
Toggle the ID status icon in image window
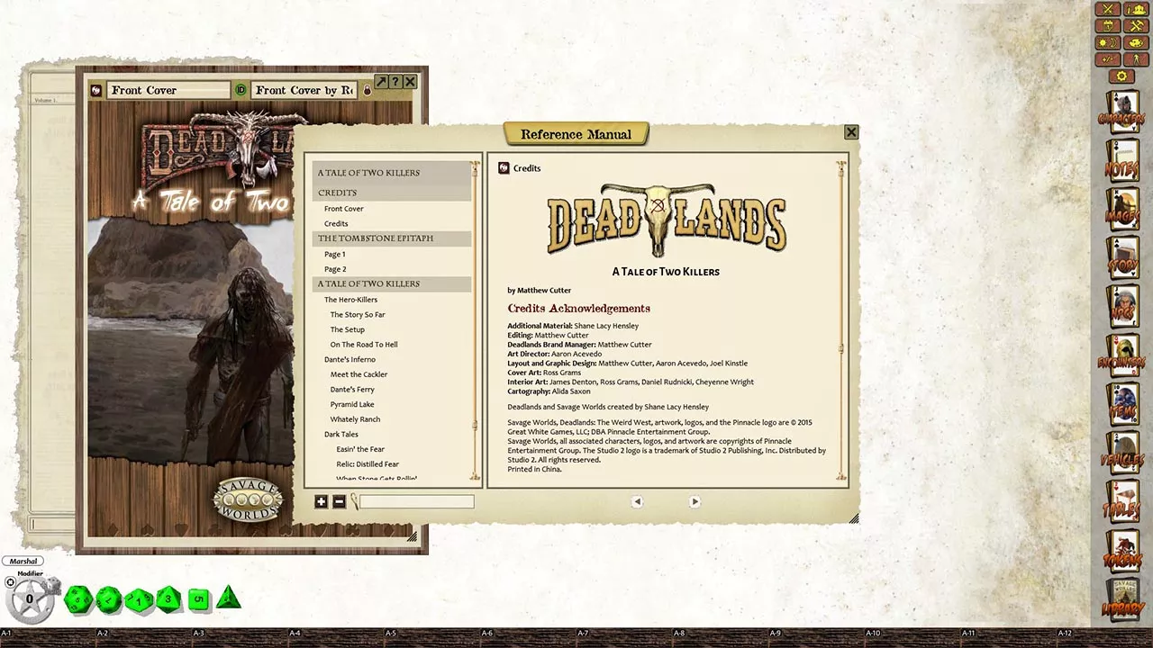pyautogui.click(x=241, y=90)
